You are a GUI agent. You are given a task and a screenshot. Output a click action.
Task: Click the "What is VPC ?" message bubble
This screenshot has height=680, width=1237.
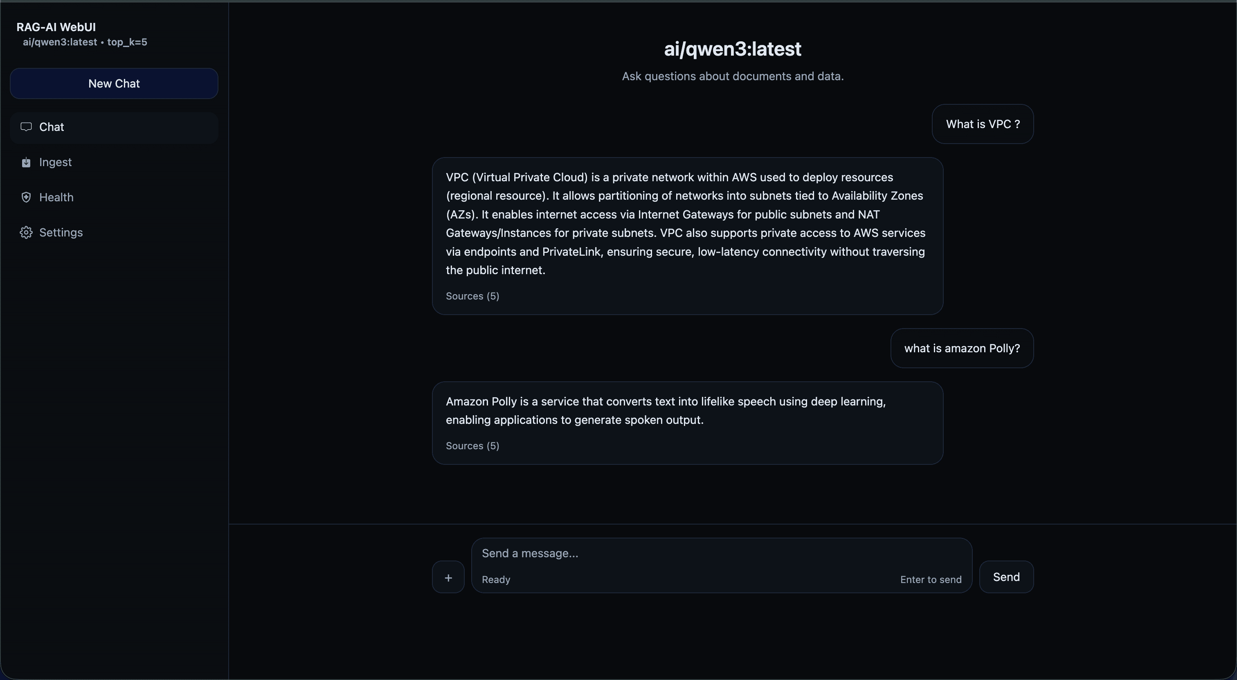click(x=983, y=124)
